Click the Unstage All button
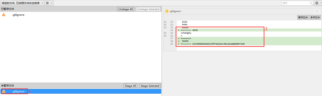 click(x=126, y=9)
